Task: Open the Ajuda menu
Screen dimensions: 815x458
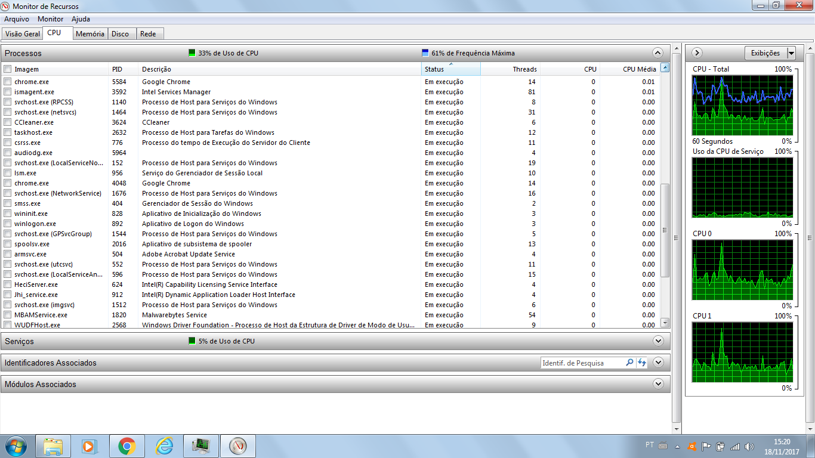Action: pos(81,19)
